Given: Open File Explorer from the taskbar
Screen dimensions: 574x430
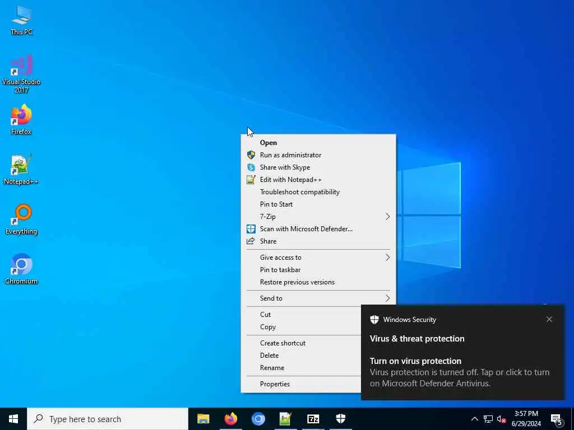Looking at the screenshot, I should [203, 419].
